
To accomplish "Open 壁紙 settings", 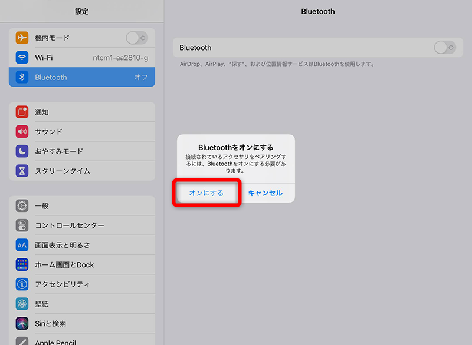I will point(82,304).
